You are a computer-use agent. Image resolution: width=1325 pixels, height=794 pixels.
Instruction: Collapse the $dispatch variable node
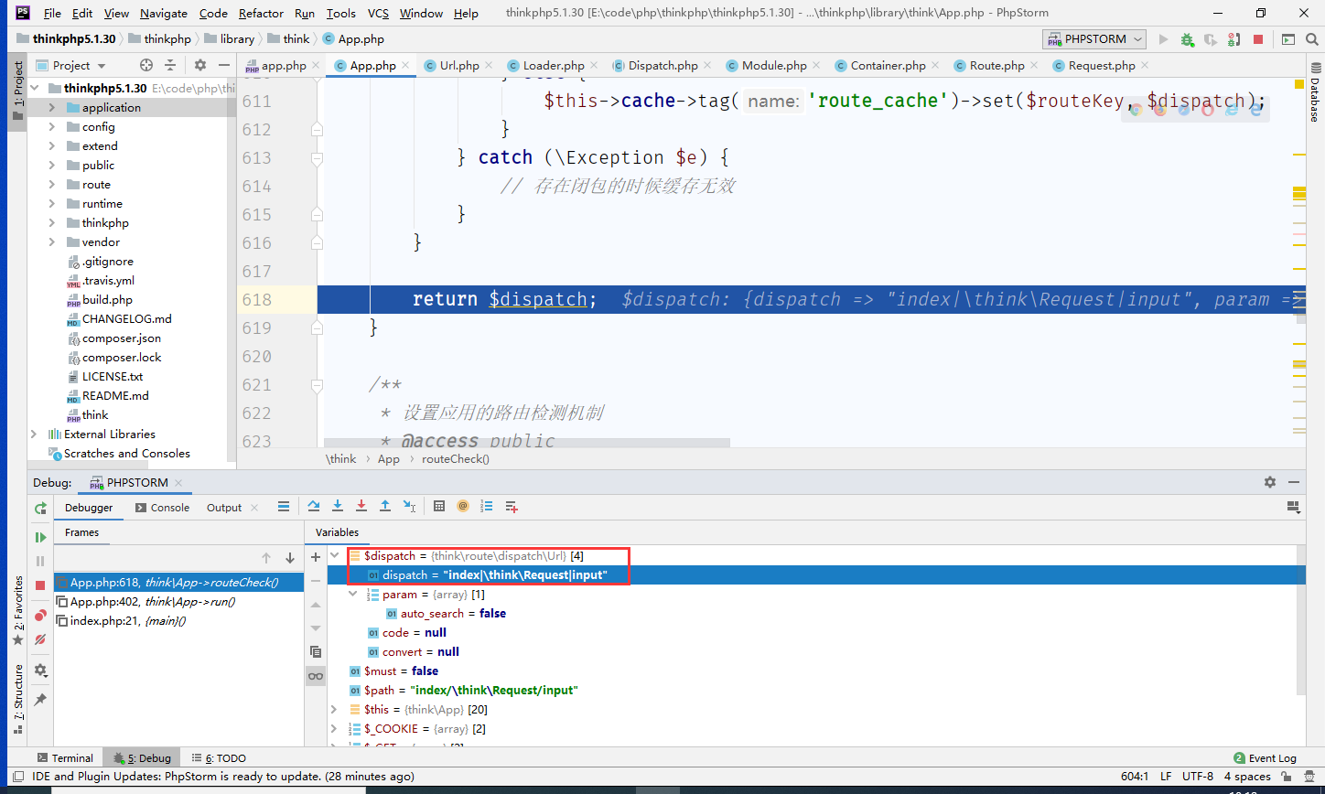tap(336, 555)
